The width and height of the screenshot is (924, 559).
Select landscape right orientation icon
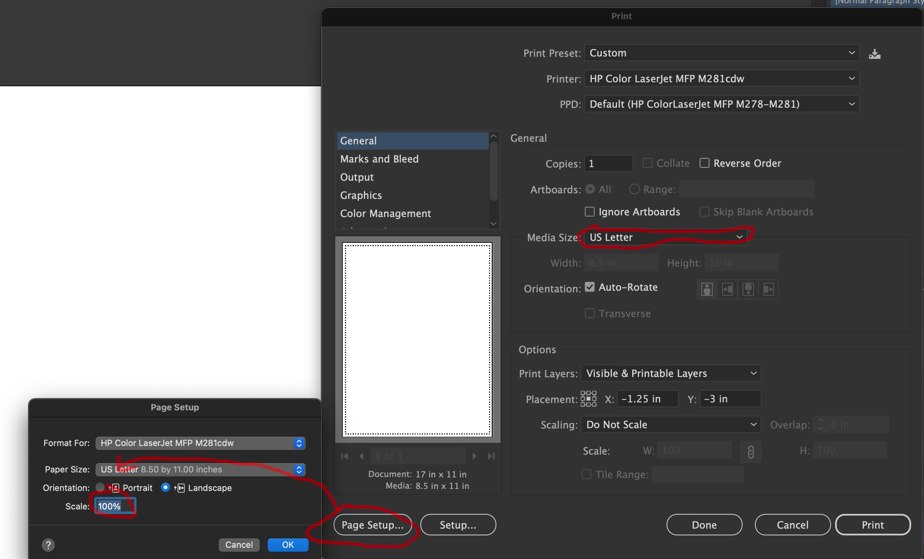(768, 289)
